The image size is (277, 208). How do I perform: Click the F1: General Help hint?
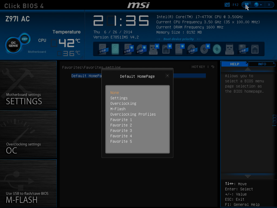click(242, 205)
